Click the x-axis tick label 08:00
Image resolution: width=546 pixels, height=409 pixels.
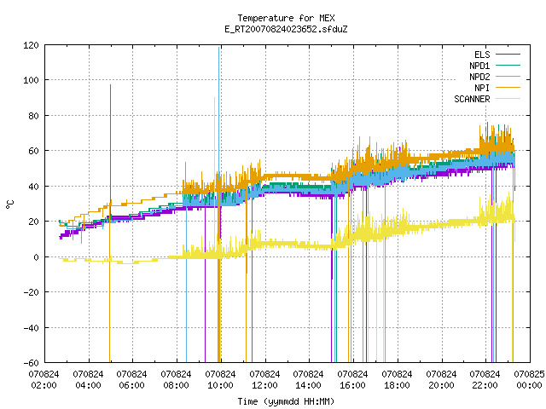[x=176, y=385]
